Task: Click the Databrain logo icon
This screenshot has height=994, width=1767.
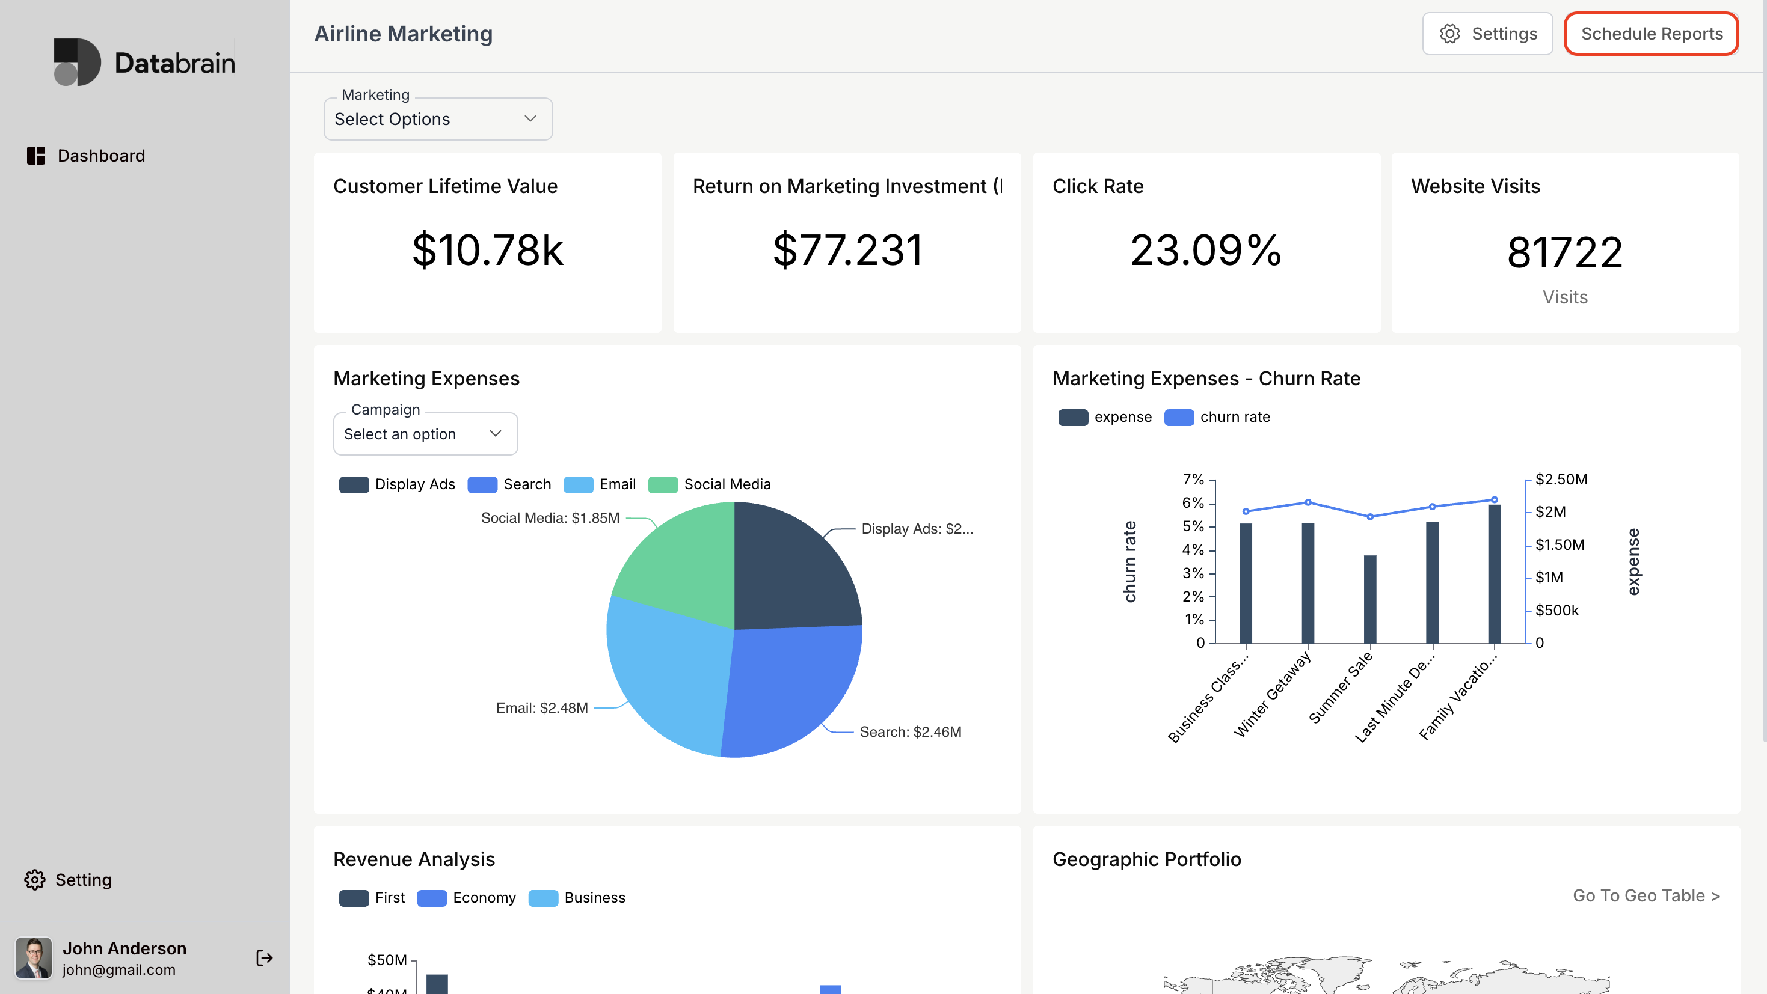Action: tap(77, 62)
